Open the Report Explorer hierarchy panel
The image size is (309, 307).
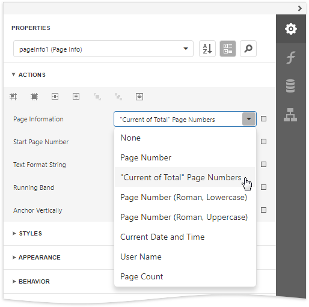[x=290, y=115]
